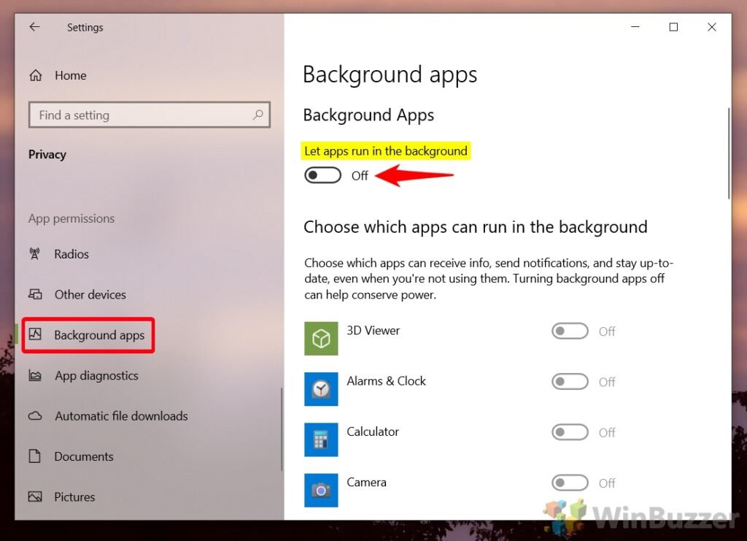Allow Camera to run in the background
The width and height of the screenshot is (747, 541).
570,483
